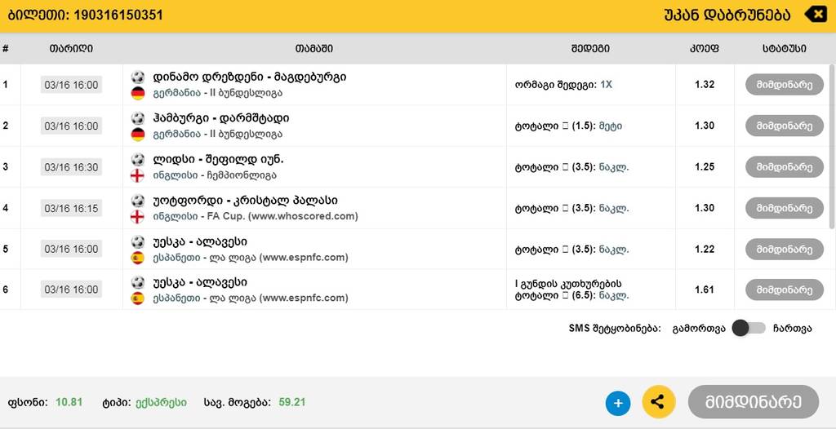Image resolution: width=836 pixels, height=429 pixels.
Task: Click the soccer ball icon in row 6 უესკა - ალავესი
Action: 137,282
